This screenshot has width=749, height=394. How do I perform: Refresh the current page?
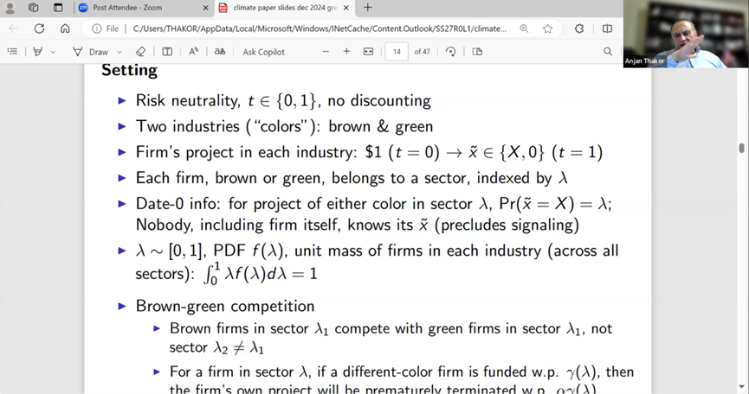coord(39,29)
